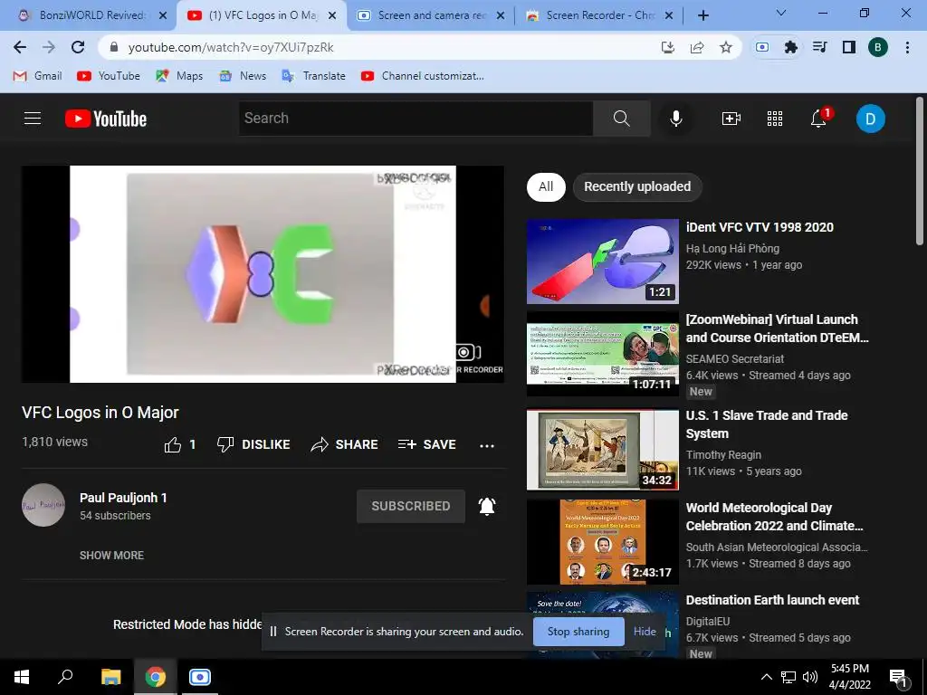The width and height of the screenshot is (927, 695).
Task: Open the Translate bookmark
Action: tap(314, 76)
